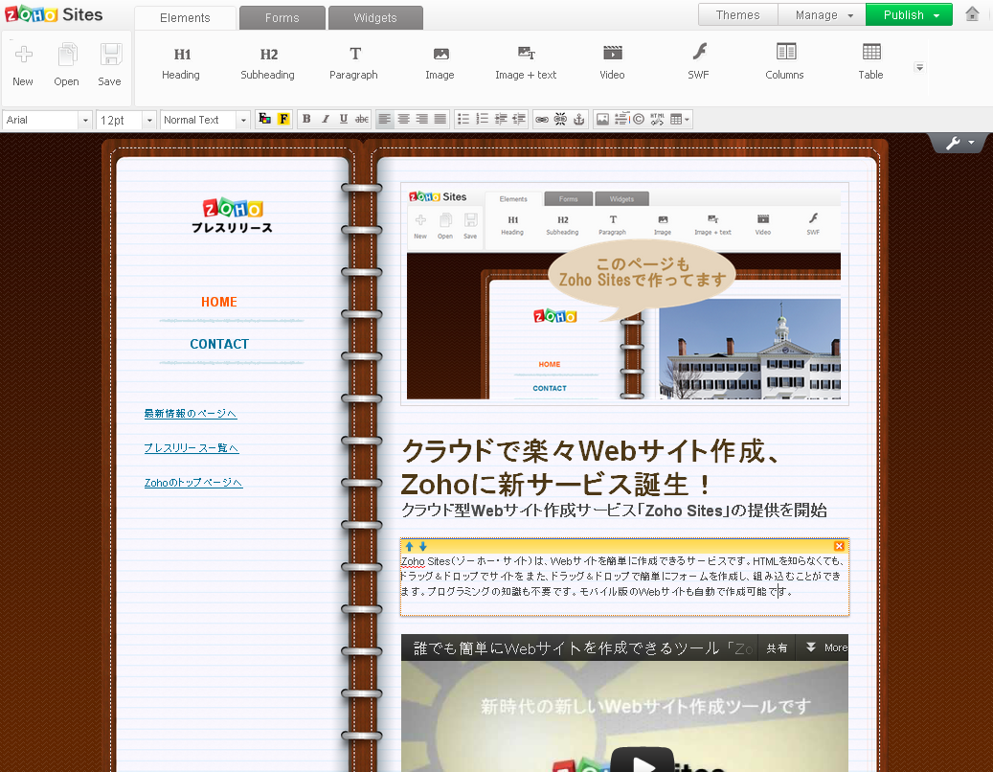Toggle underline formatting
This screenshot has height=772, width=993.
[343, 119]
